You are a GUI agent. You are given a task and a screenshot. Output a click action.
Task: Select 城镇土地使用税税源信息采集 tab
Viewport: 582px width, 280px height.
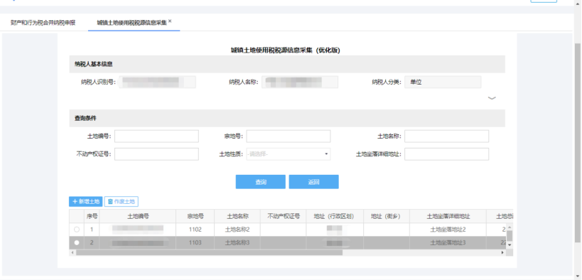point(131,23)
